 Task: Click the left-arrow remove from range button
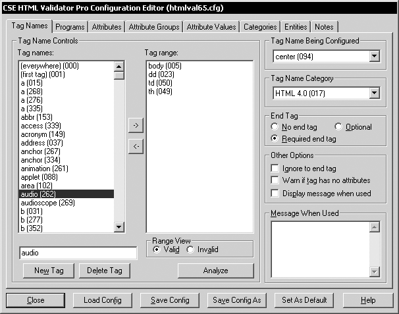point(134,146)
